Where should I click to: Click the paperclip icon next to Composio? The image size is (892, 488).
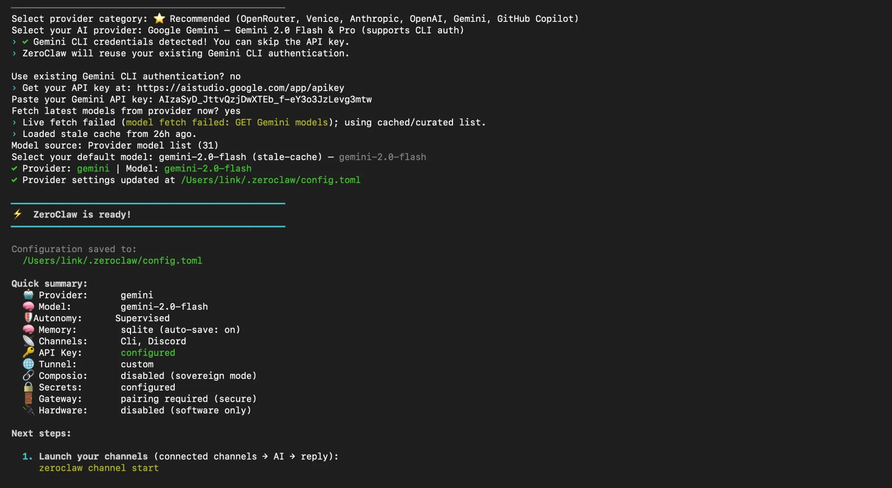coord(28,376)
